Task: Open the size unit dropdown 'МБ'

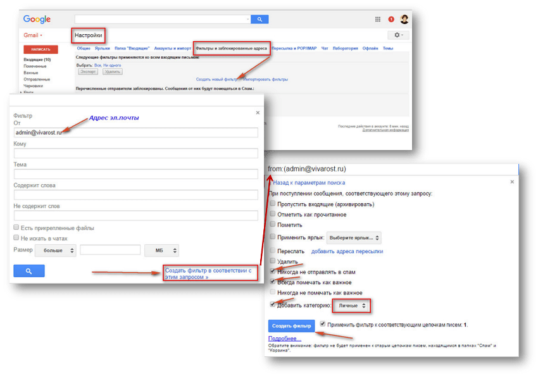Action: click(x=161, y=251)
